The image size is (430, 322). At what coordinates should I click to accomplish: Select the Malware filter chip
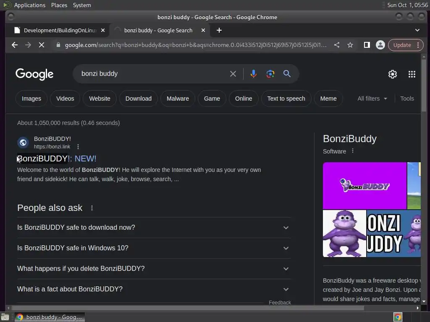pyautogui.click(x=178, y=99)
